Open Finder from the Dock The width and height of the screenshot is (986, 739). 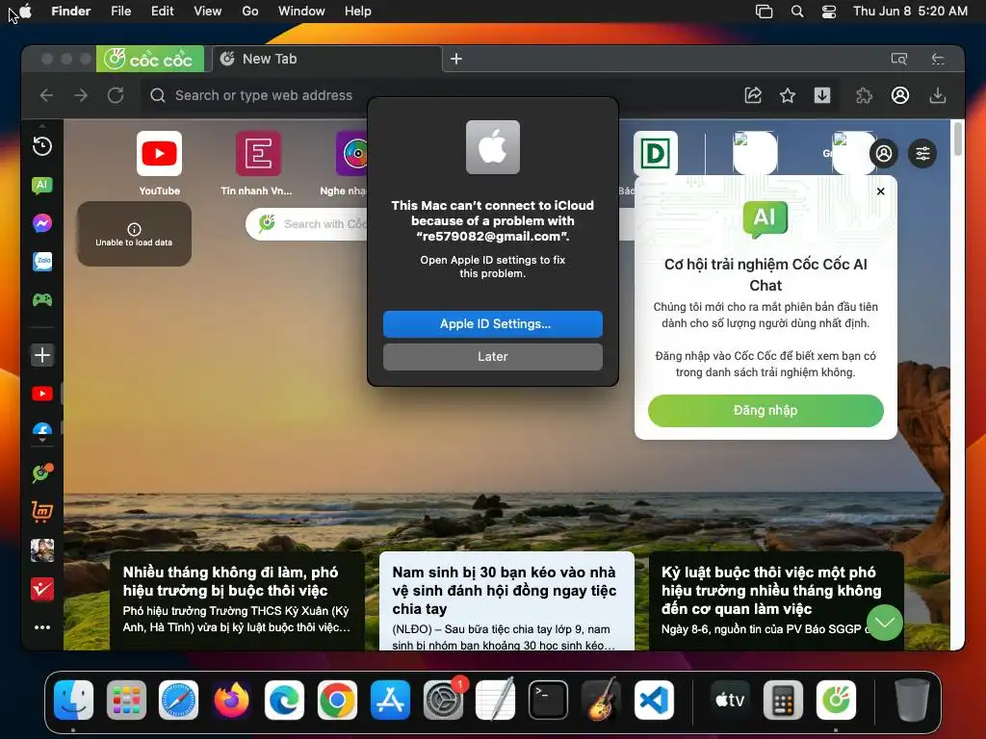[73, 700]
